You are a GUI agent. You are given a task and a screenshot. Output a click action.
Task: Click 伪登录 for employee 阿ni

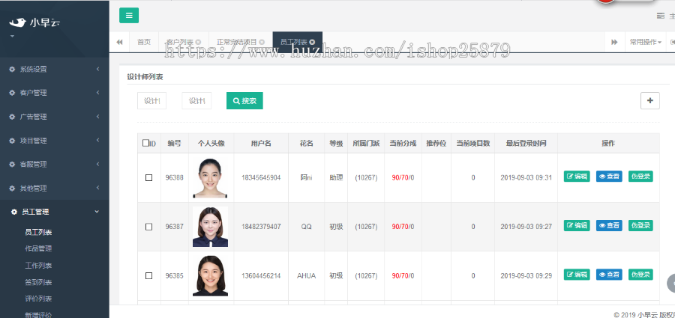coord(640,176)
